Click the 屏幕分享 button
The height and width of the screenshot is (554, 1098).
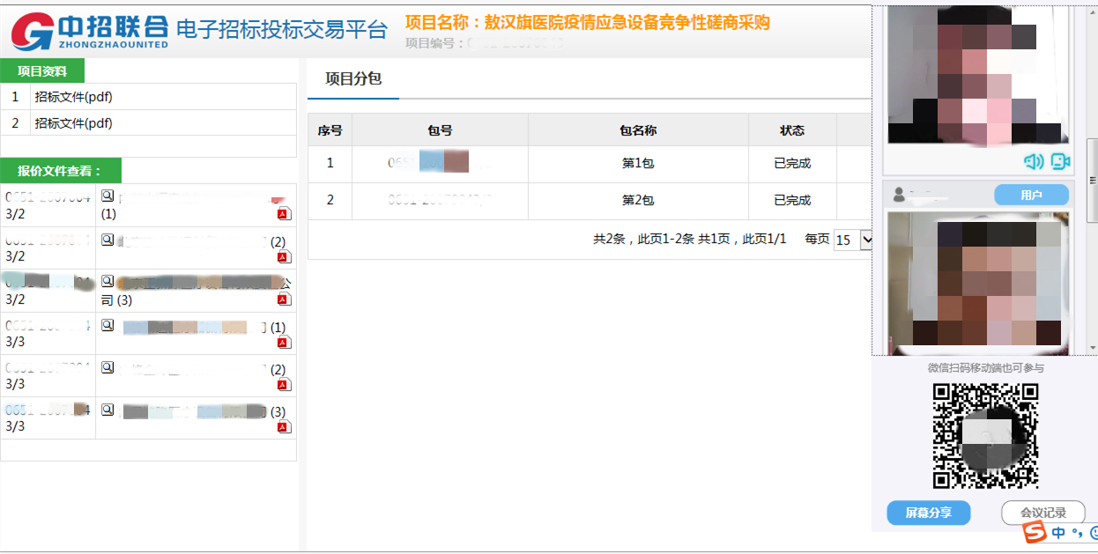click(x=928, y=513)
